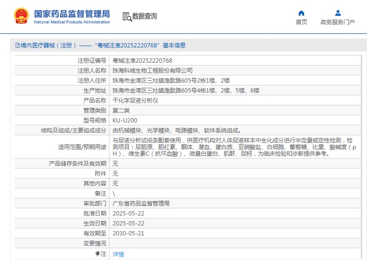The image size is (367, 262).
Task: Select the 适用范围 intended use paragraph
Action: (235, 147)
